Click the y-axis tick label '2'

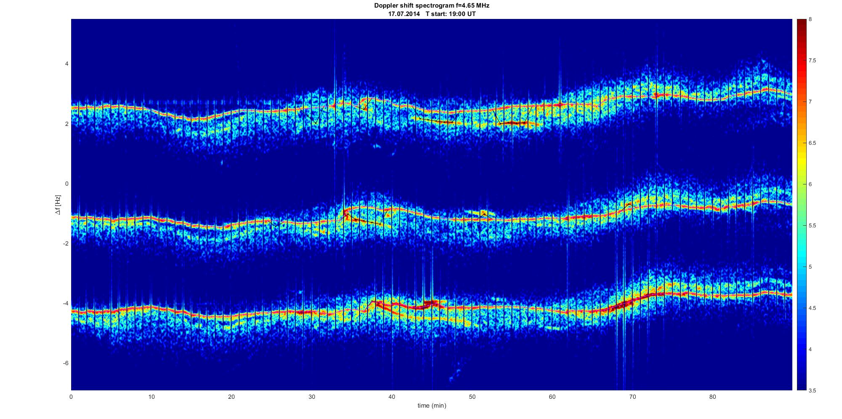pyautogui.click(x=67, y=124)
